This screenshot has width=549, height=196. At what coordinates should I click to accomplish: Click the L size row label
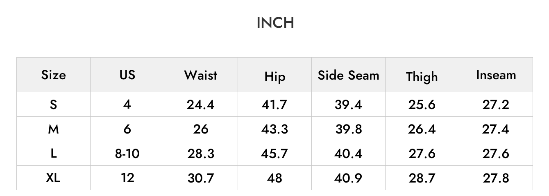pyautogui.click(x=53, y=154)
